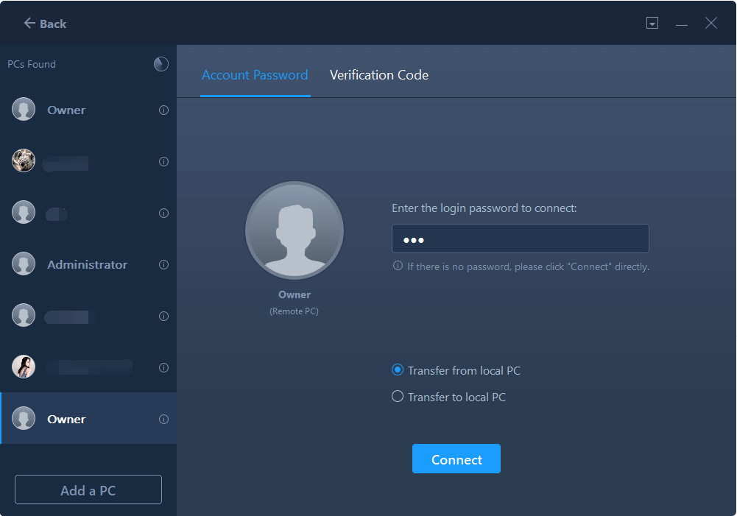
Task: Show info for the unselected Owner PC
Action: click(163, 110)
